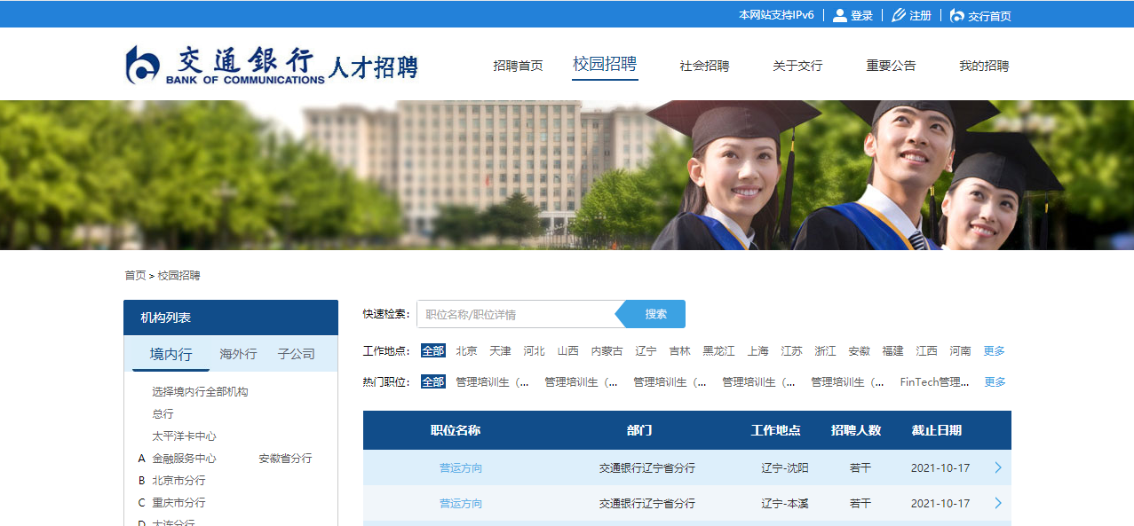
Task: Filter work location by 安徽
Action: pyautogui.click(x=859, y=351)
